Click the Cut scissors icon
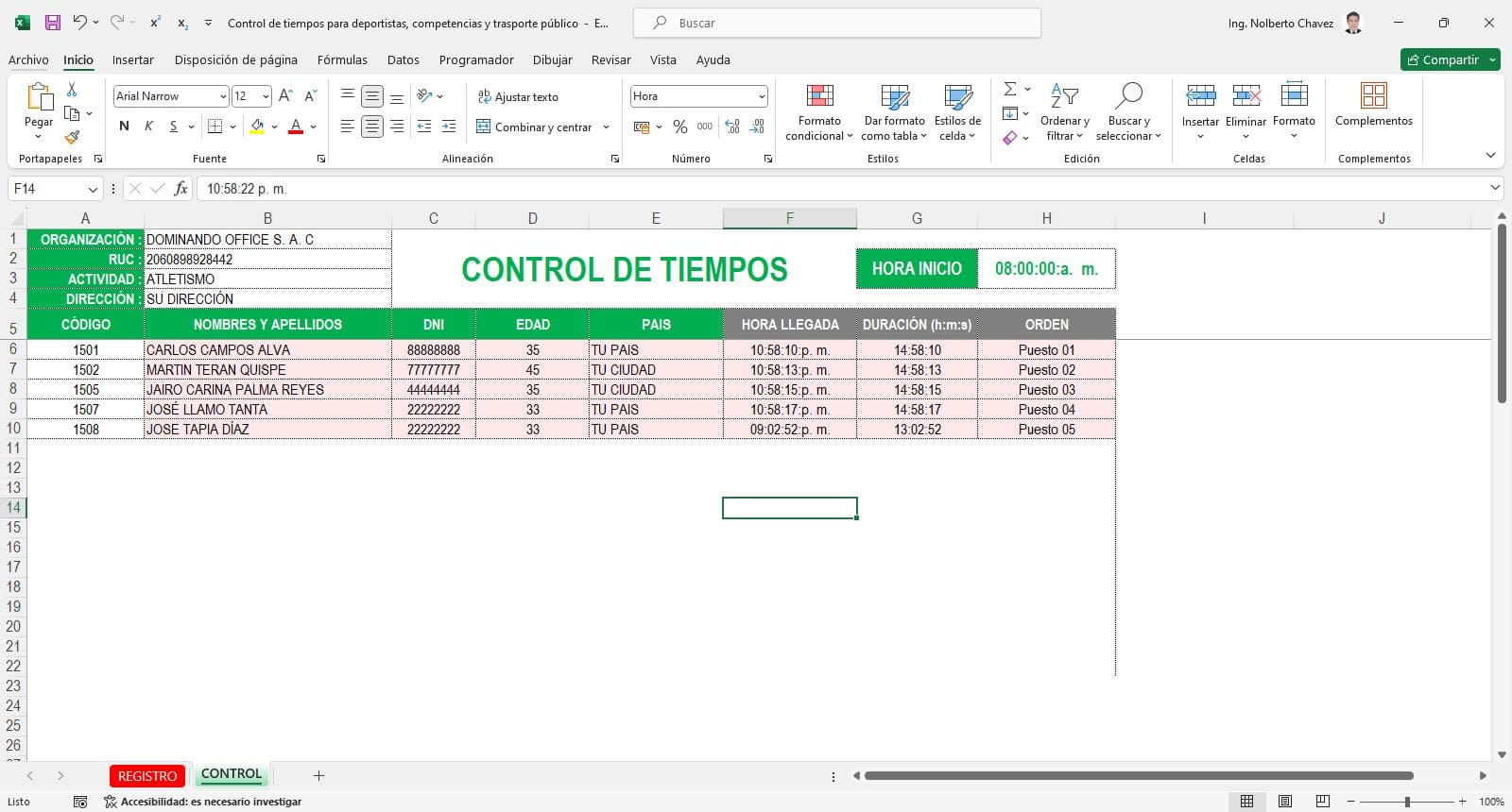Screen dimensions: 1512x812 [x=72, y=90]
